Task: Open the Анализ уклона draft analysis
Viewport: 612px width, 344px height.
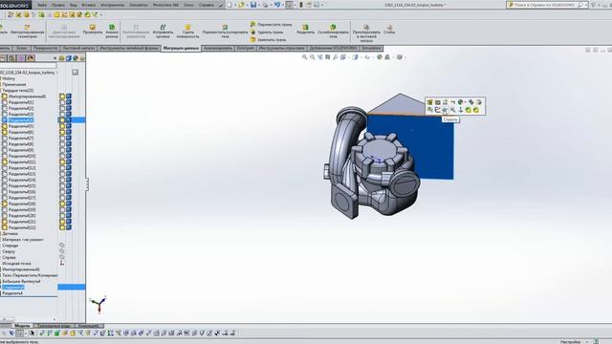Action: tap(112, 32)
